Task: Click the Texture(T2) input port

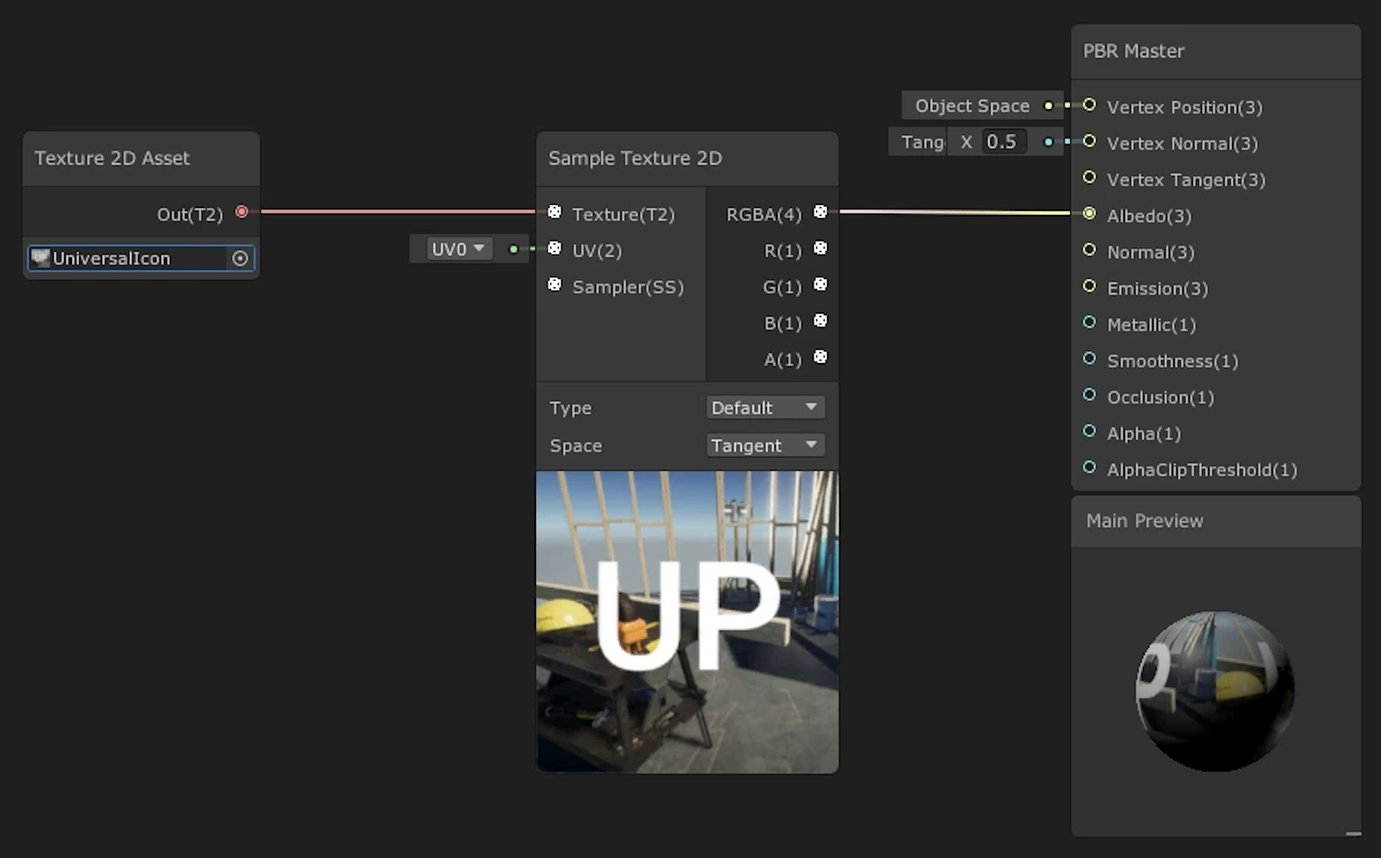Action: coord(555,211)
